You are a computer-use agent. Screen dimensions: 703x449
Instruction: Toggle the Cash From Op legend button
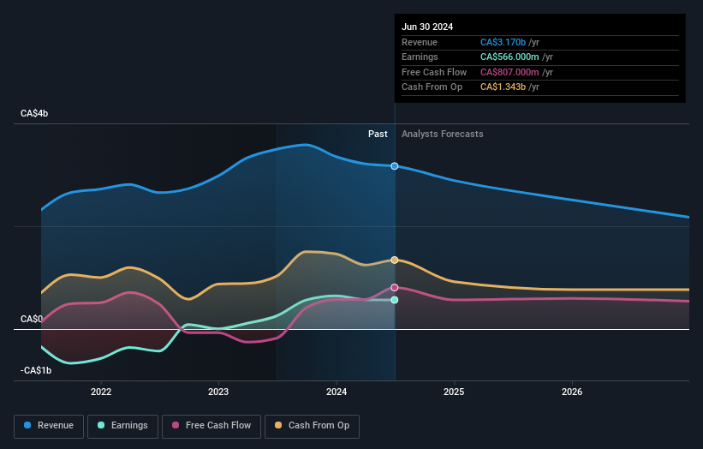click(312, 426)
